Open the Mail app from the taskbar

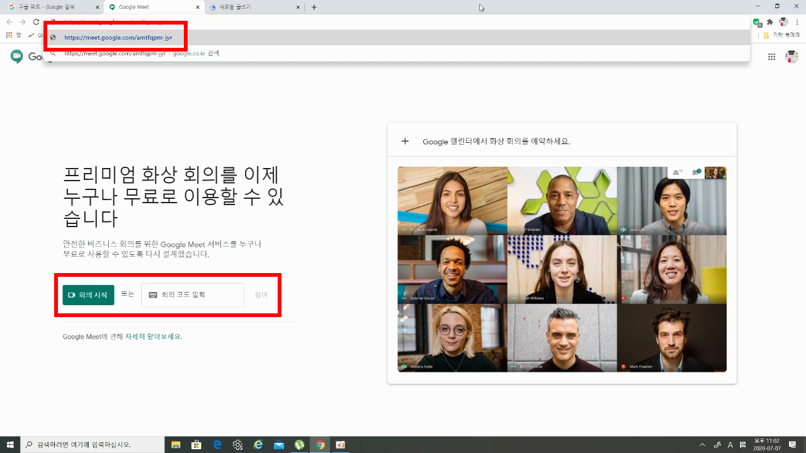click(279, 445)
